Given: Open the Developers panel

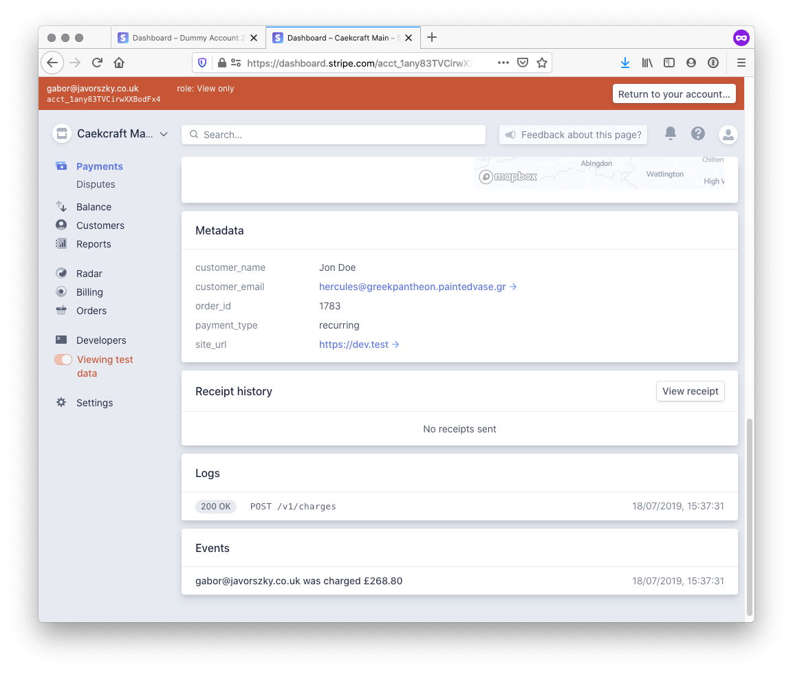Looking at the screenshot, I should [100, 340].
